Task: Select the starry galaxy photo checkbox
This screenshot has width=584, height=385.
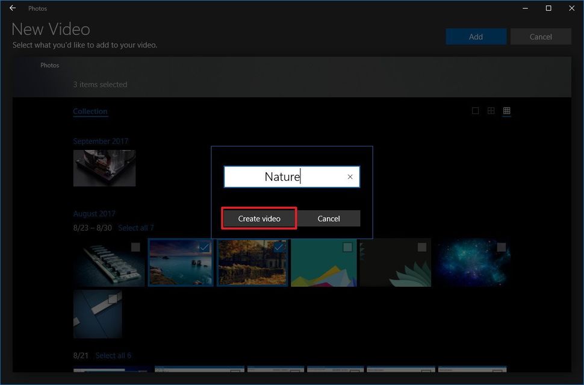Action: pyautogui.click(x=502, y=247)
